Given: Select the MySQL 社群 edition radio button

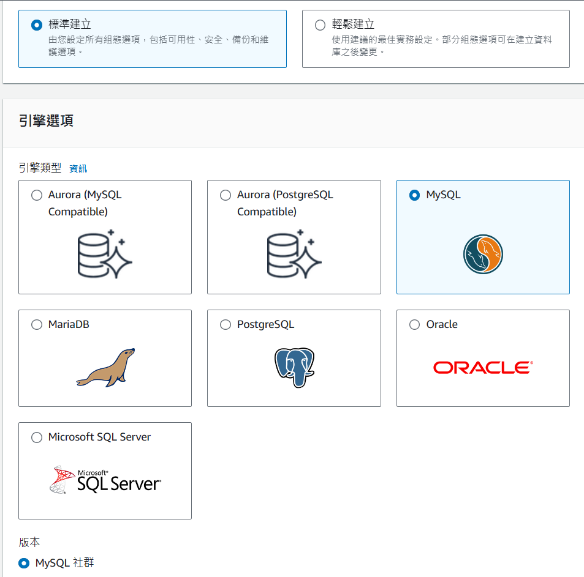Looking at the screenshot, I should [24, 564].
